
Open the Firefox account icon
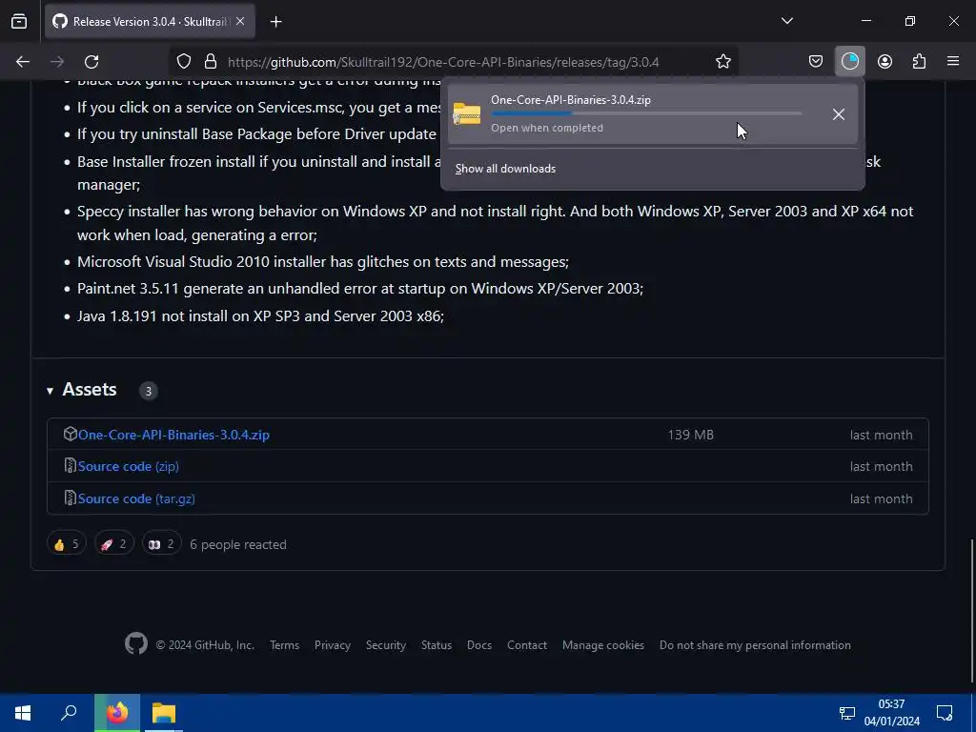tap(884, 62)
